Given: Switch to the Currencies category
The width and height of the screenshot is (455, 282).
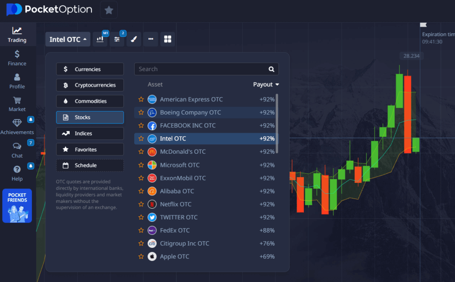Looking at the screenshot, I should [x=90, y=69].
